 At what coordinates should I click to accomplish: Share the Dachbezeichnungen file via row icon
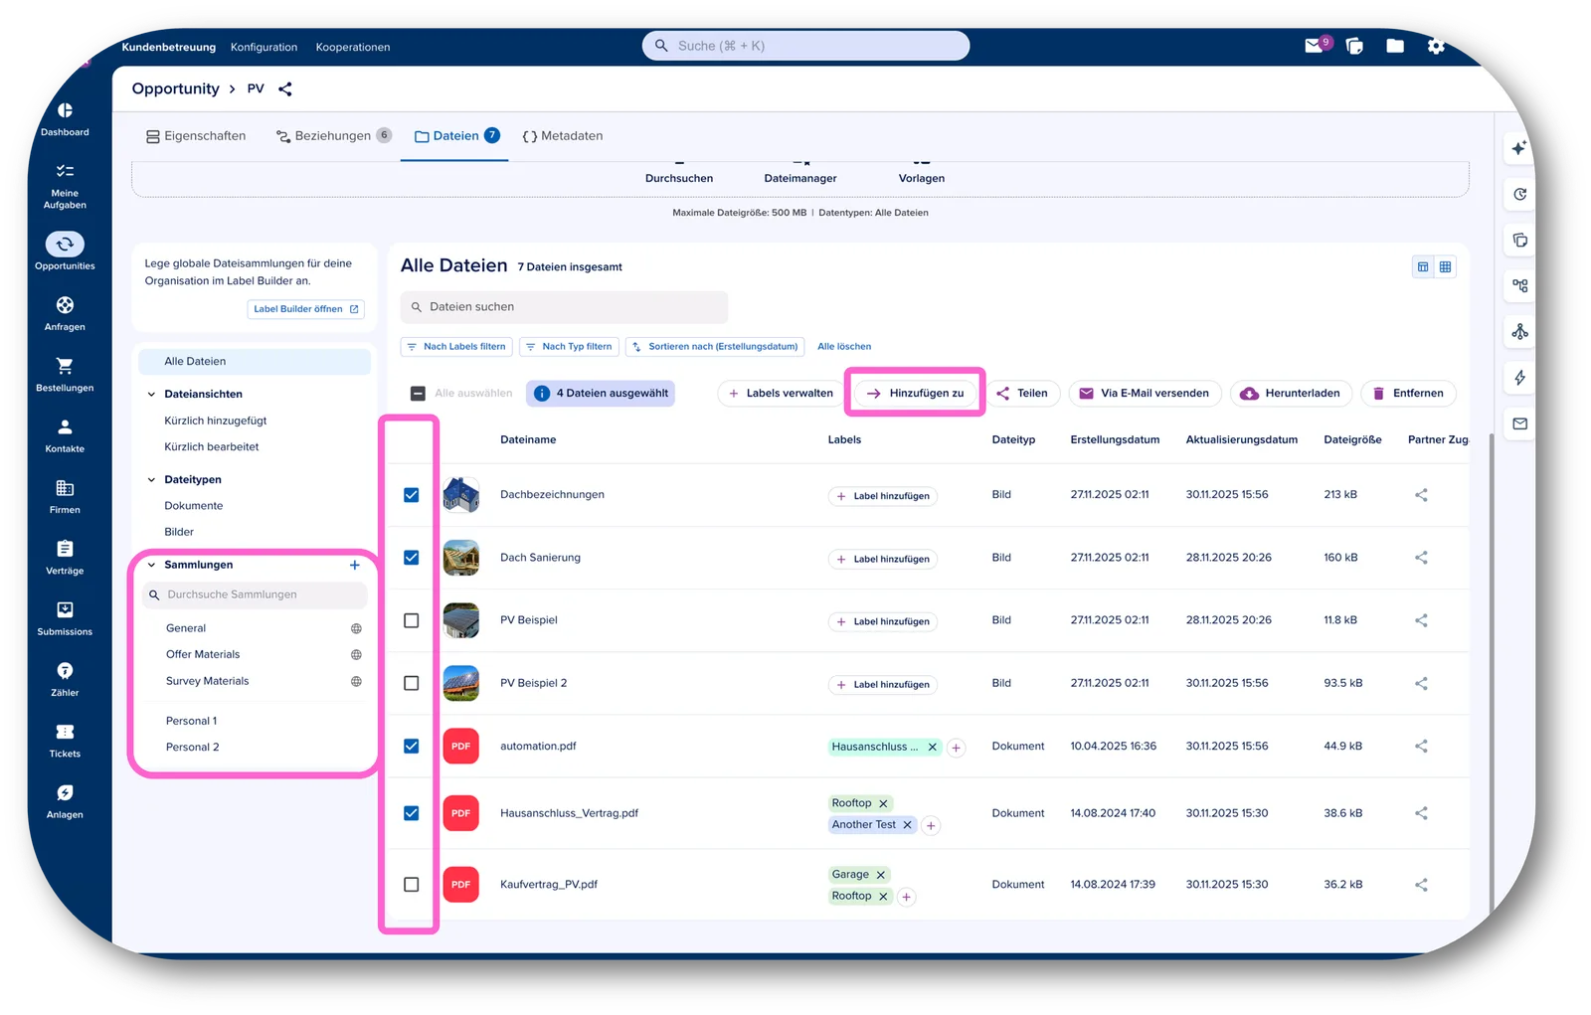point(1421,495)
